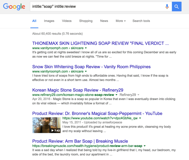
Task: Switch to Shopping tab
Action: click(x=86, y=21)
